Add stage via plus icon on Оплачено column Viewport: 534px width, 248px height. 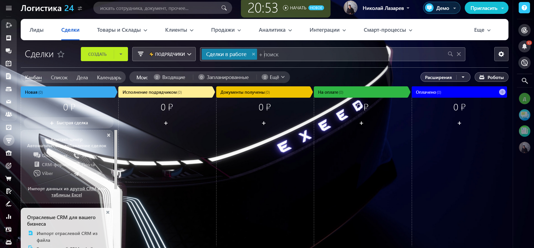pyautogui.click(x=502, y=92)
